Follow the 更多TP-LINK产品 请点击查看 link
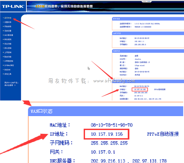Image resolution: width=184 pixels, height=163 pixels. (x=11, y=84)
